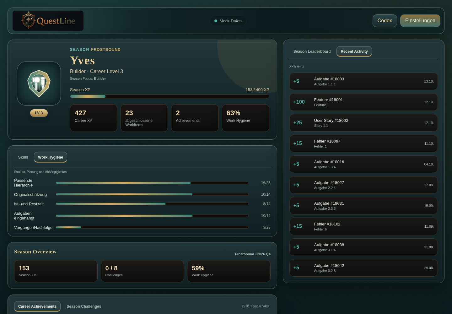Click the 2 Achievements stat card
This screenshot has height=314, width=452.
pos(195,118)
